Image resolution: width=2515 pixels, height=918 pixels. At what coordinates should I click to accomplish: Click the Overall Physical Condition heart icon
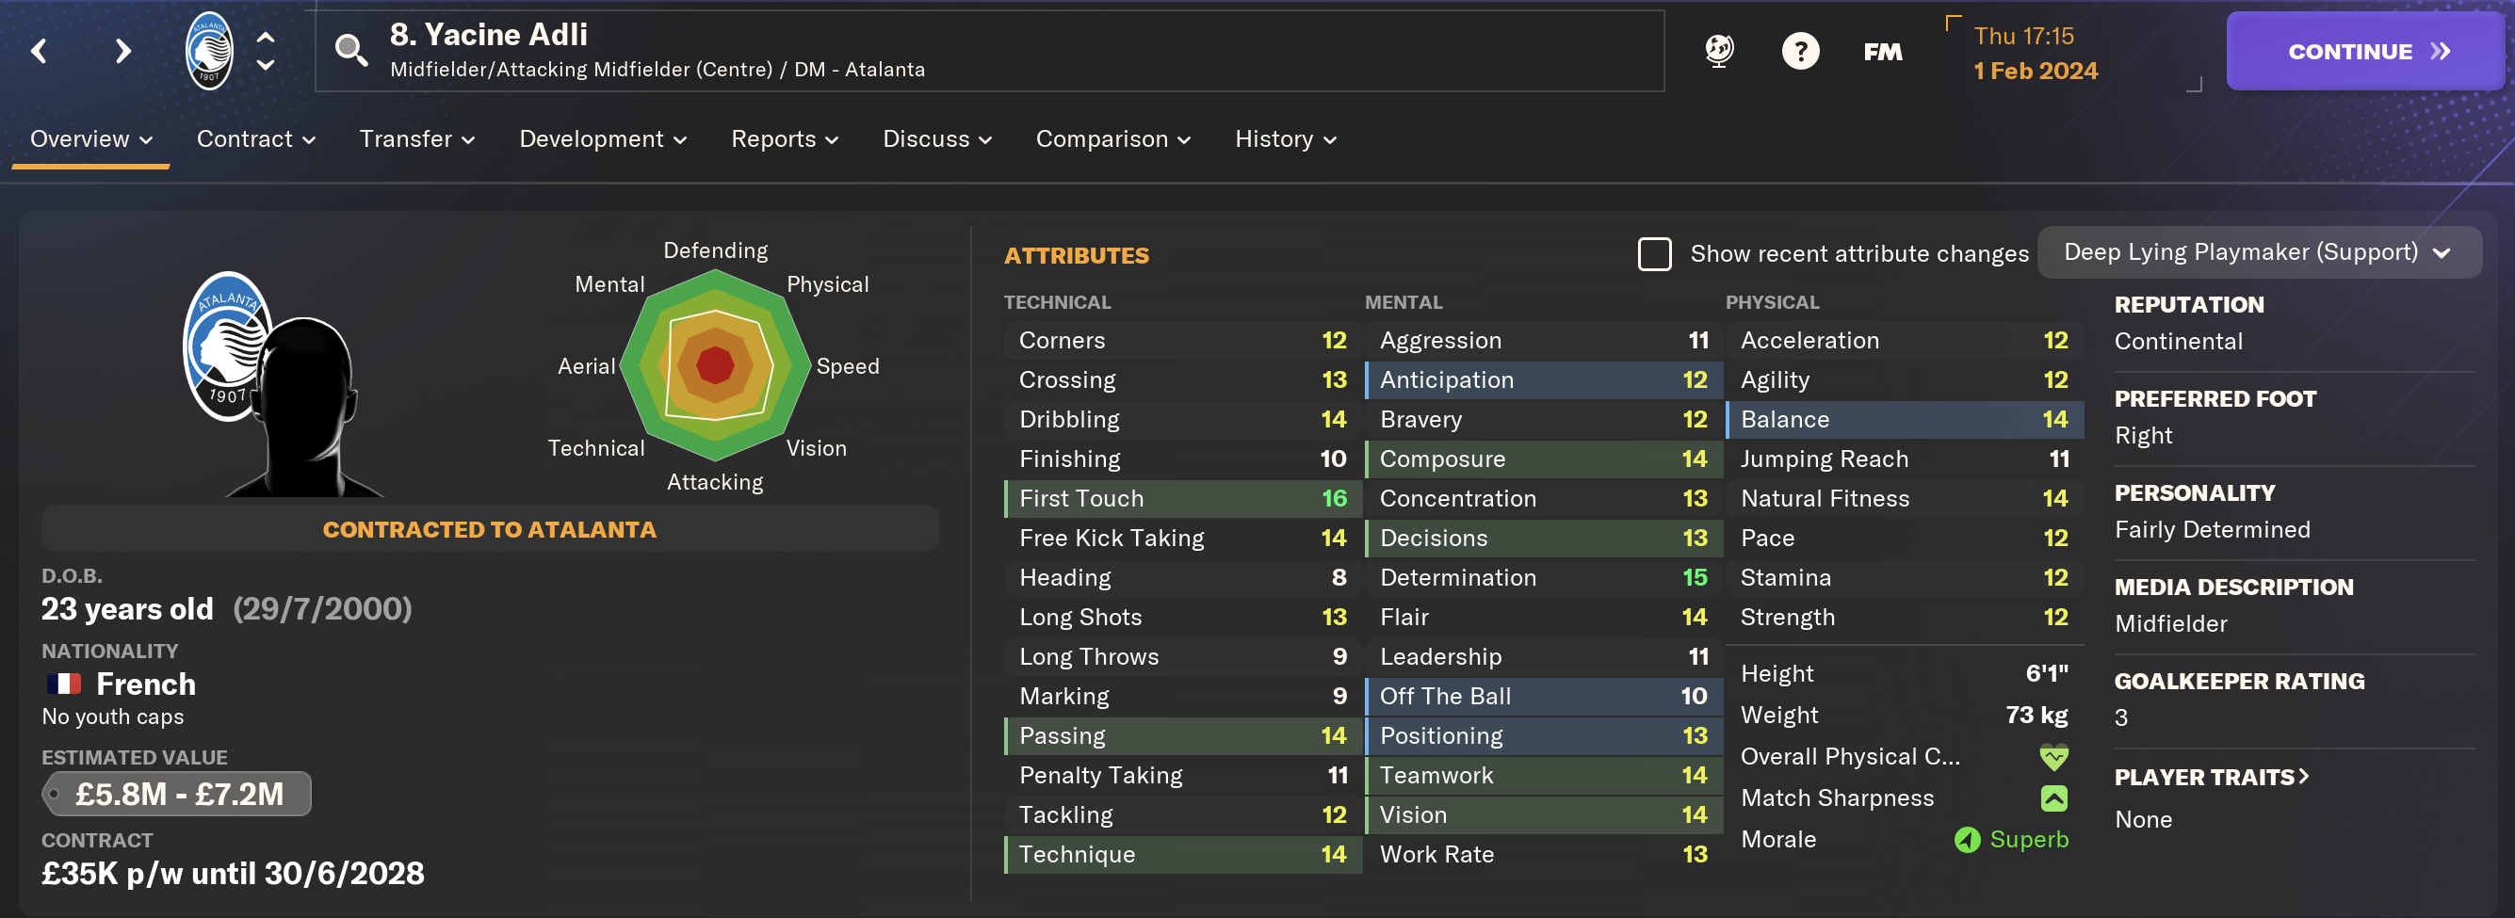(x=2053, y=757)
